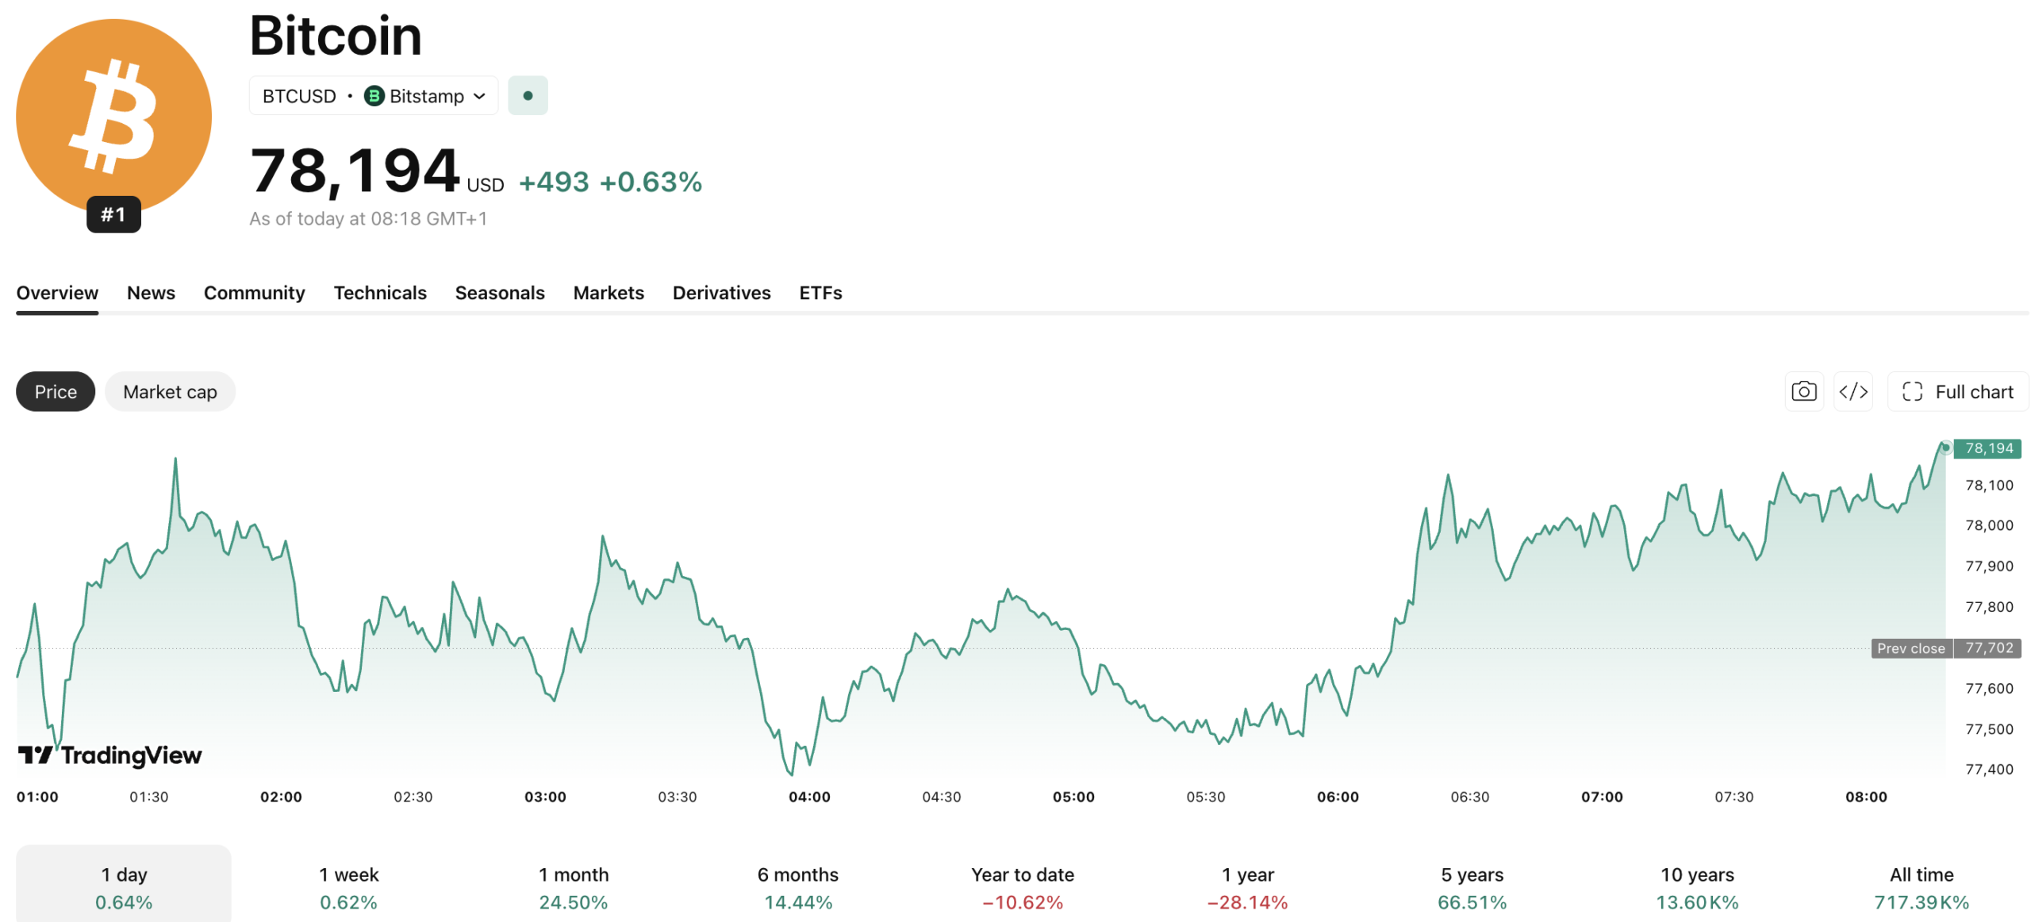Screen dimensions: 2031x922
Task: Click the camera snapshot icon
Action: (x=1803, y=391)
